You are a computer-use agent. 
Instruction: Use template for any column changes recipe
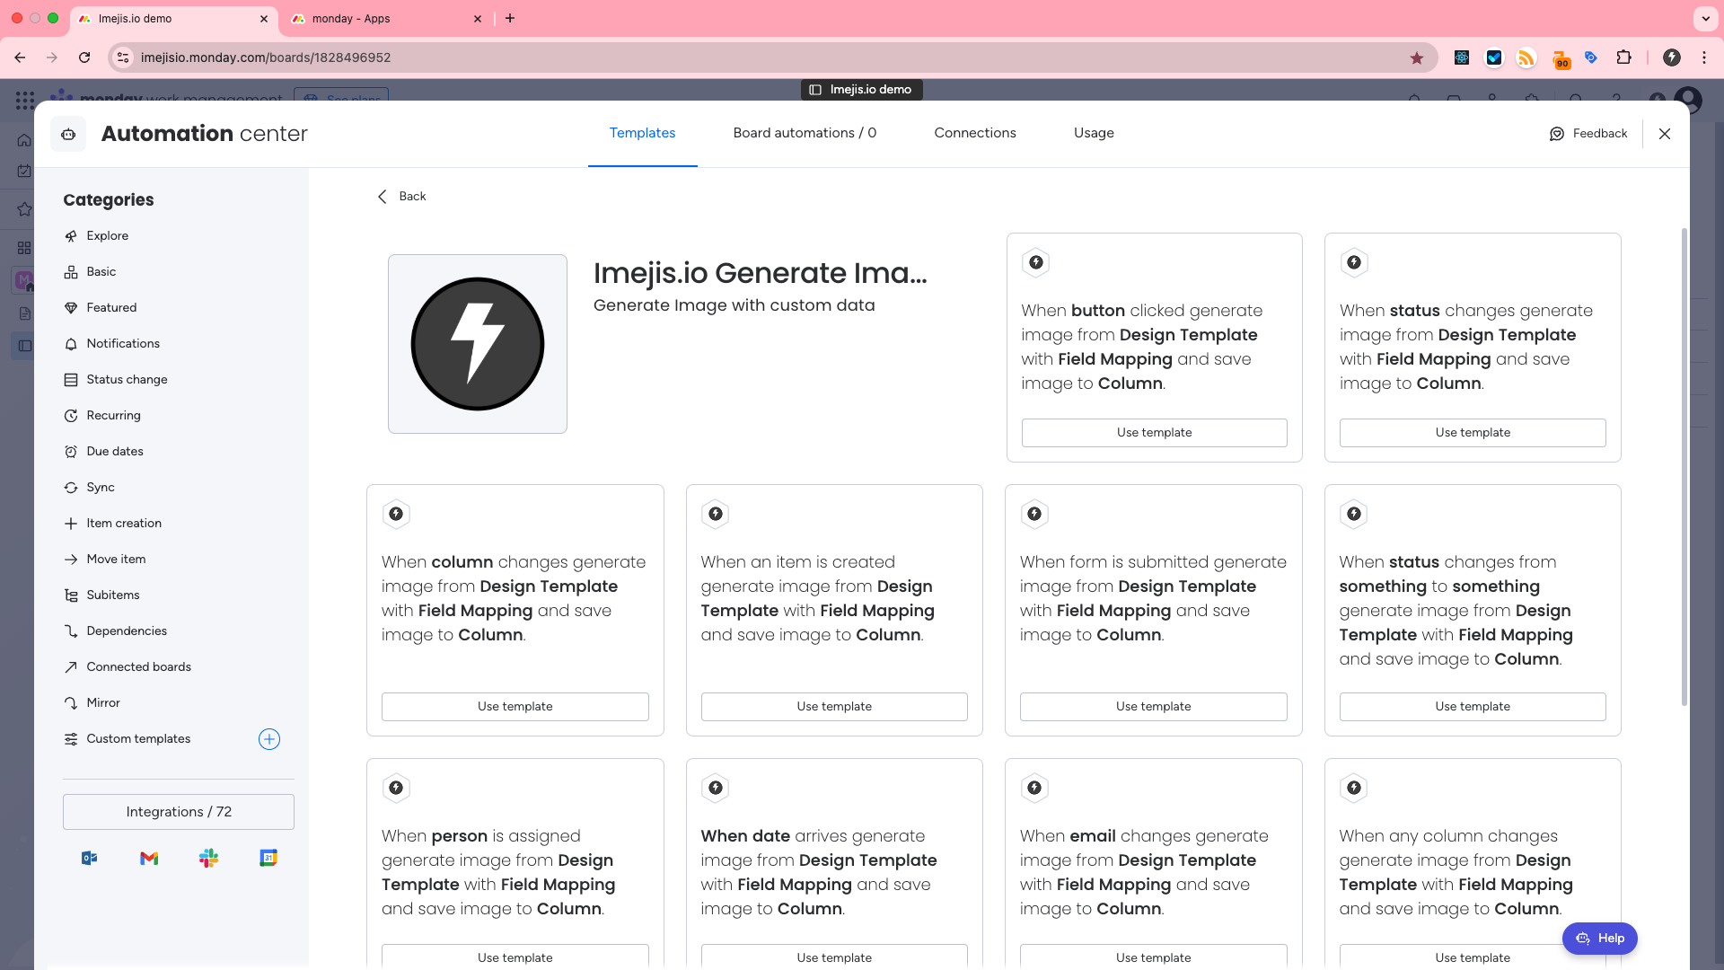coord(1473,957)
